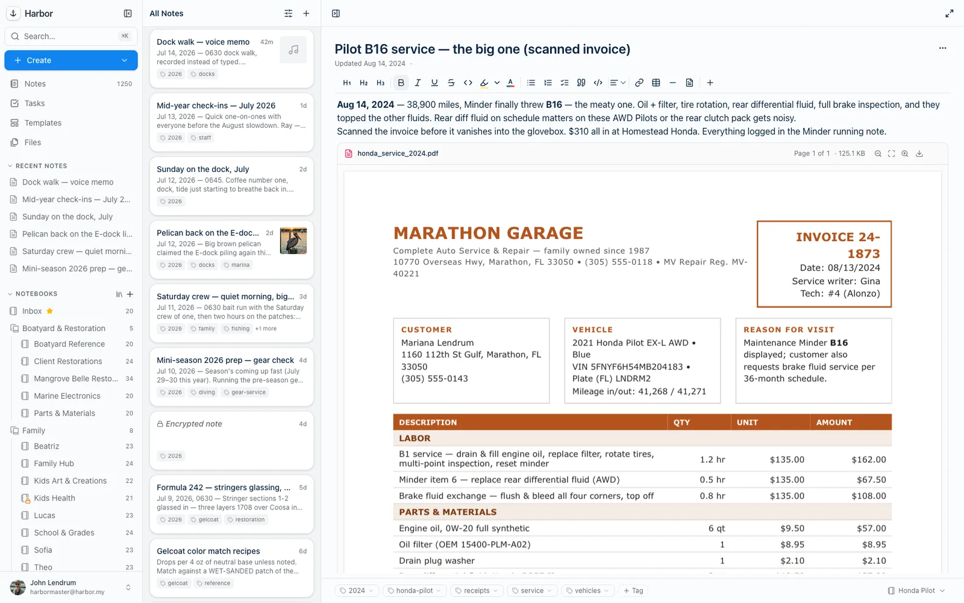The image size is (964, 603).
Task: Insert a table
Action: 656,83
